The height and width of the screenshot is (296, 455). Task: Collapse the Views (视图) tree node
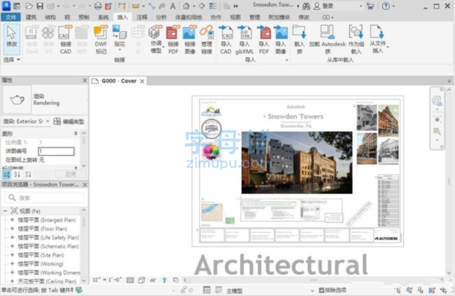pos(5,211)
